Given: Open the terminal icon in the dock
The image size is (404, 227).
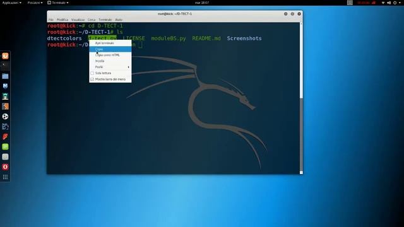Looking at the screenshot, I should 5,66.
